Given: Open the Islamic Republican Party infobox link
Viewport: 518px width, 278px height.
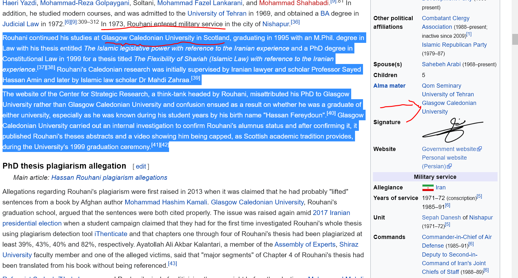Looking at the screenshot, I should [454, 45].
